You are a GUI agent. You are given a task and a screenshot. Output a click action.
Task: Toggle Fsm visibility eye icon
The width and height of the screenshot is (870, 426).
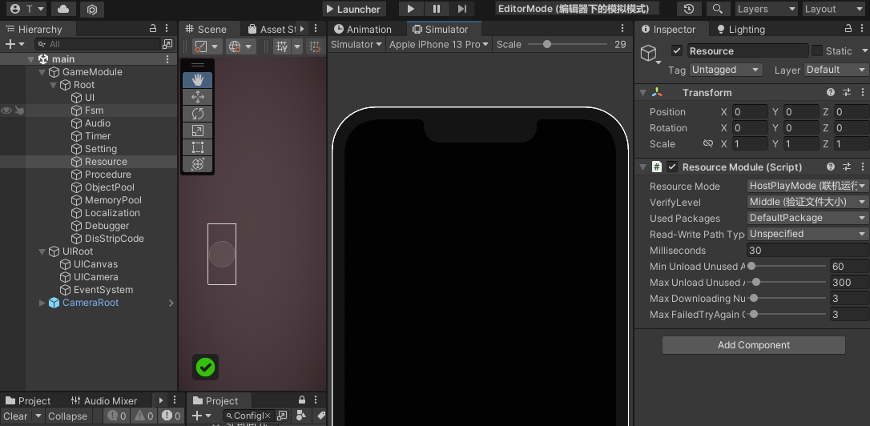pyautogui.click(x=6, y=111)
